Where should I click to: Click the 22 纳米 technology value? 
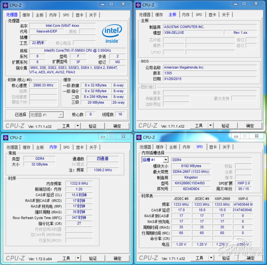pos(38,43)
